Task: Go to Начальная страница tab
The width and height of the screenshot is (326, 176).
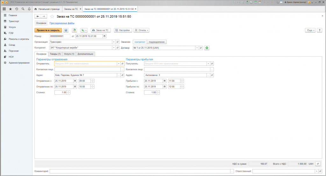Action: coord(47,9)
